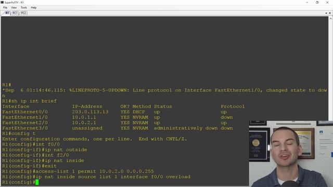Open the tab list dropdown arrow

(326, 13)
